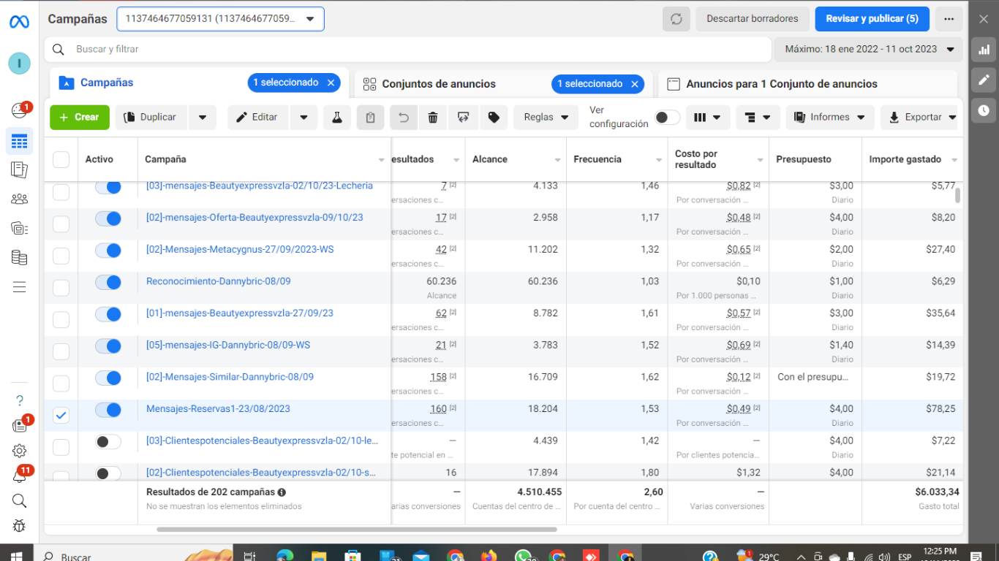The height and width of the screenshot is (561, 999).
Task: Click the undo arrow icon
Action: (403, 117)
